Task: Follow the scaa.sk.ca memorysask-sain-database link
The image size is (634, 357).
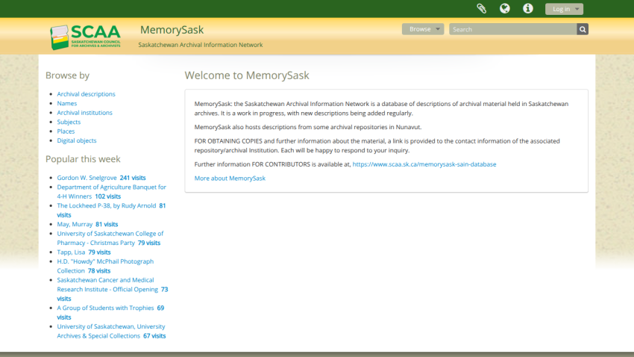Action: [424, 164]
